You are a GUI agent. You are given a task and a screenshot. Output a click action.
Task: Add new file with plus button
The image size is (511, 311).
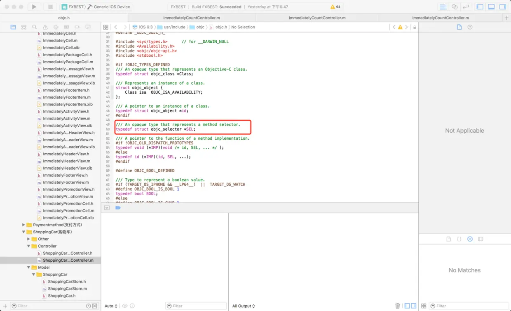pos(5,306)
